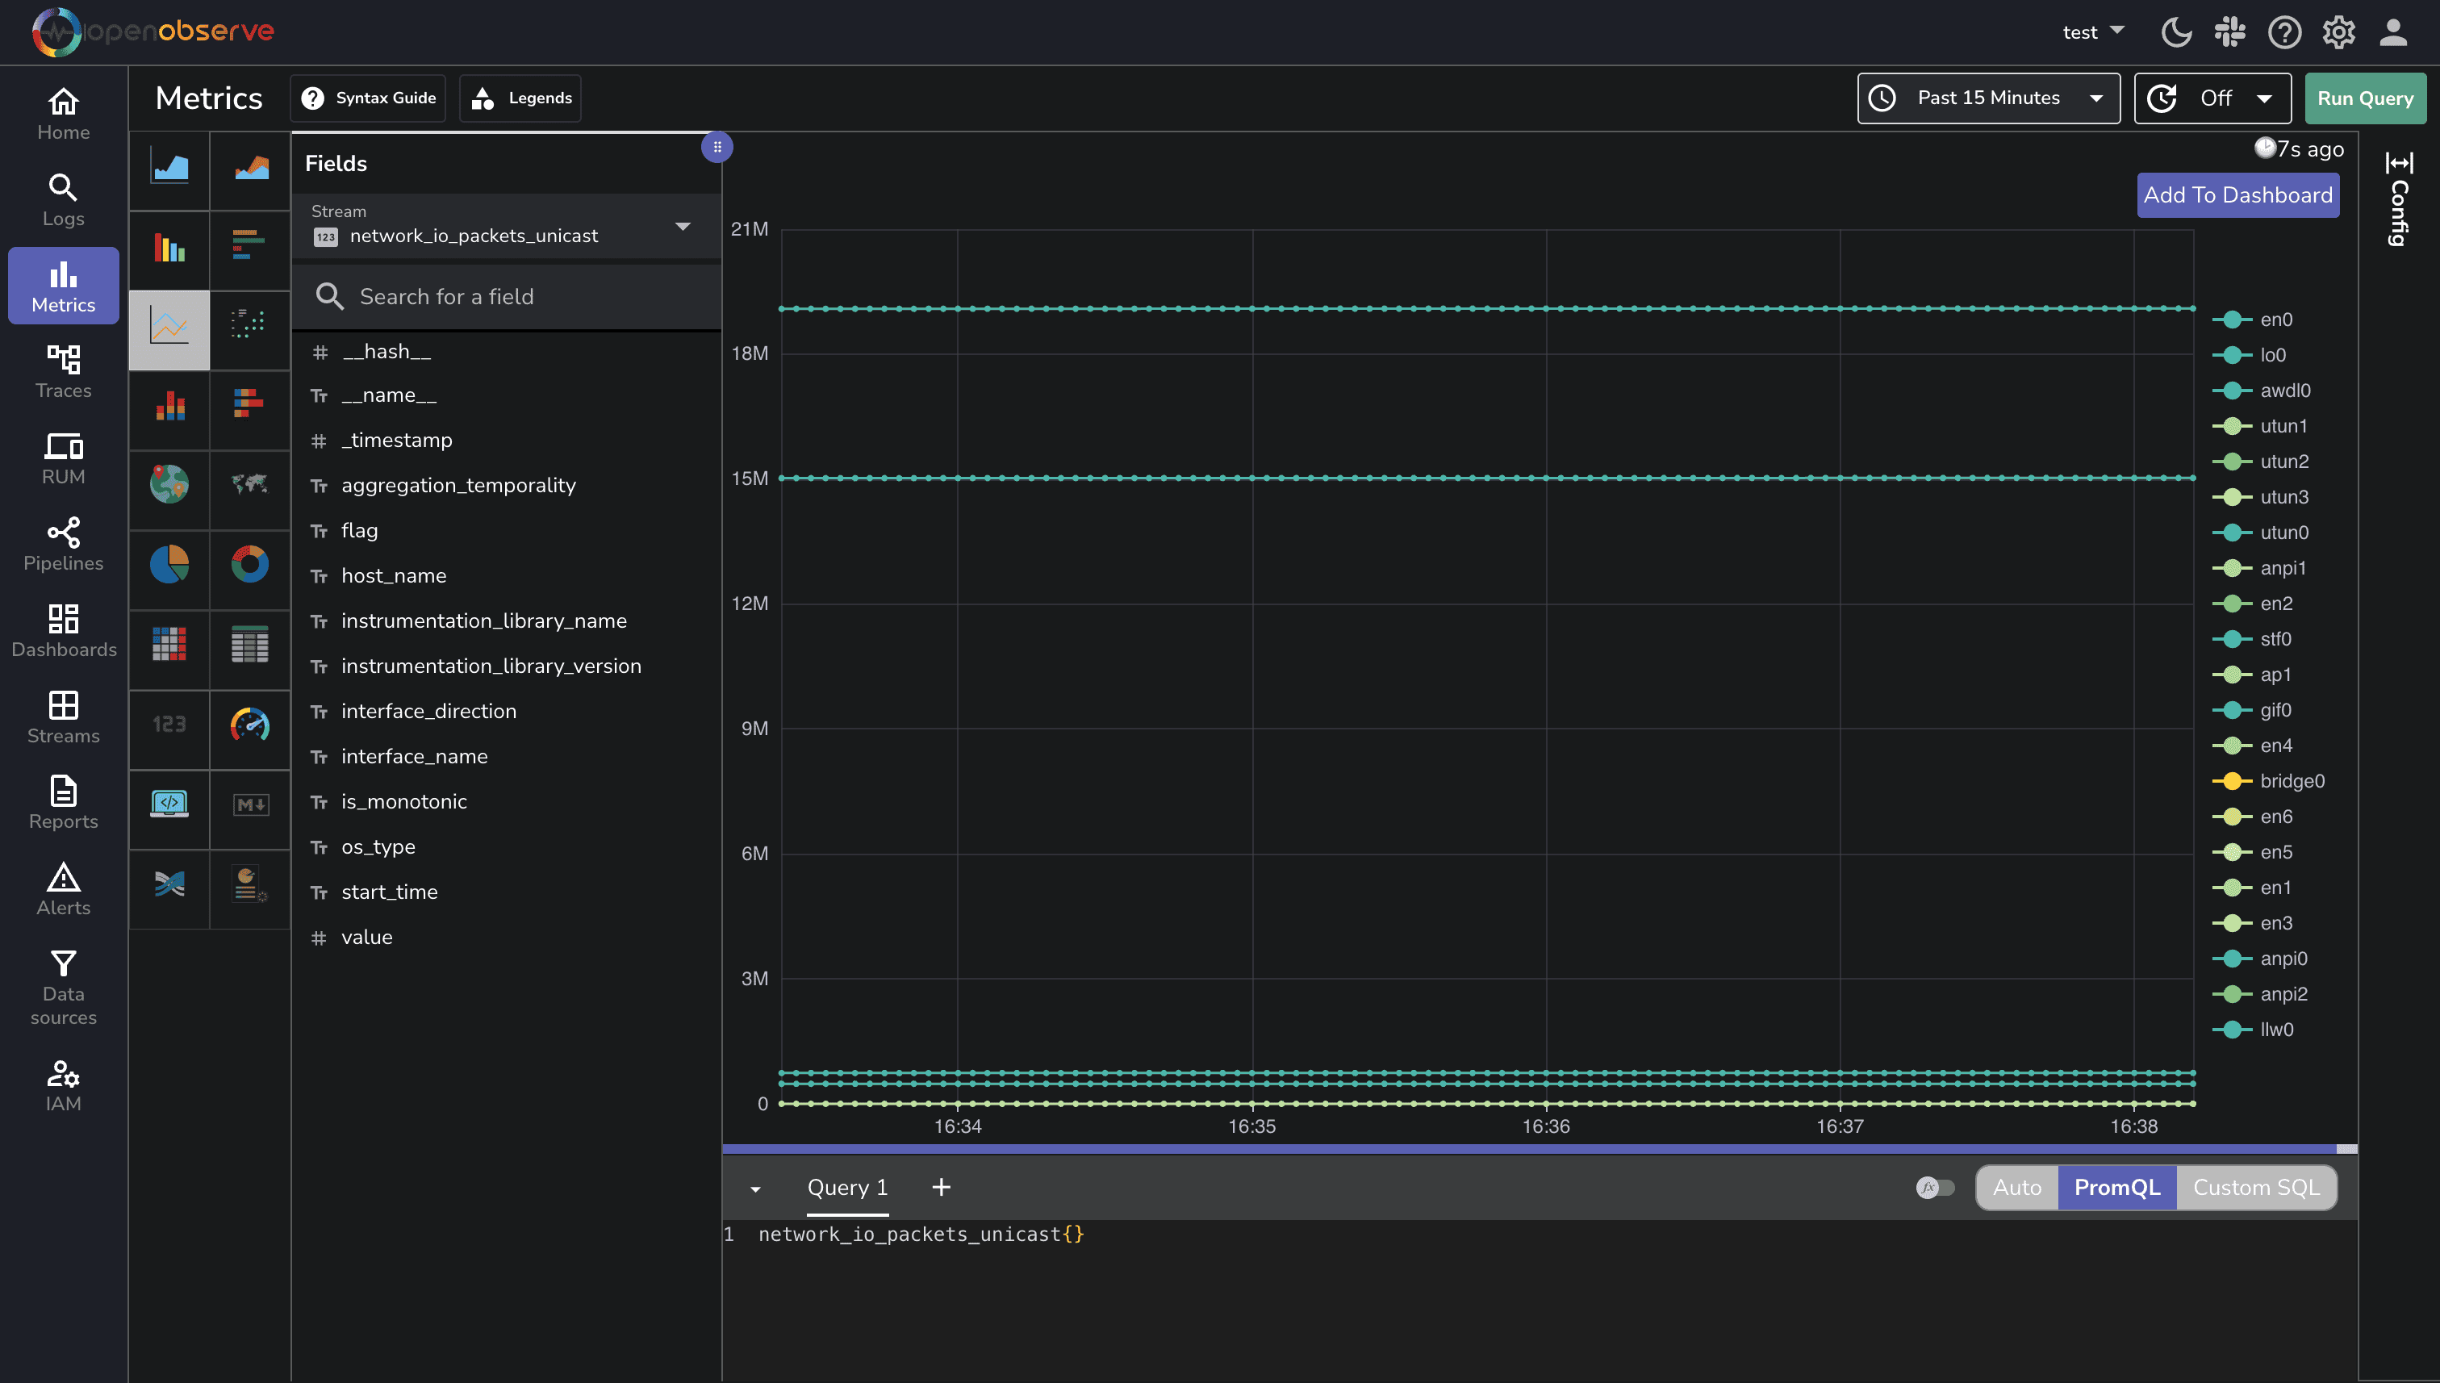This screenshot has height=1383, width=2440.
Task: Navigate to Streams from the sidebar
Action: click(63, 717)
